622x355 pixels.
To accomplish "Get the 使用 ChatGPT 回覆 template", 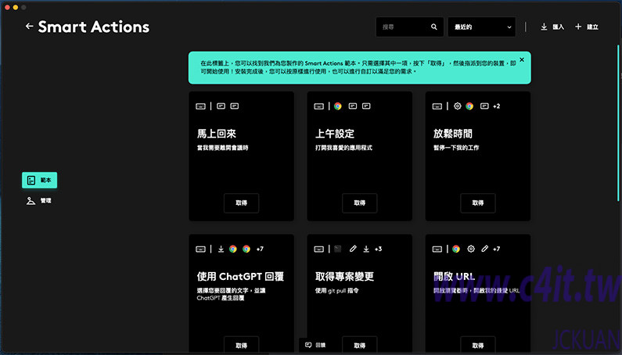I will (241, 345).
